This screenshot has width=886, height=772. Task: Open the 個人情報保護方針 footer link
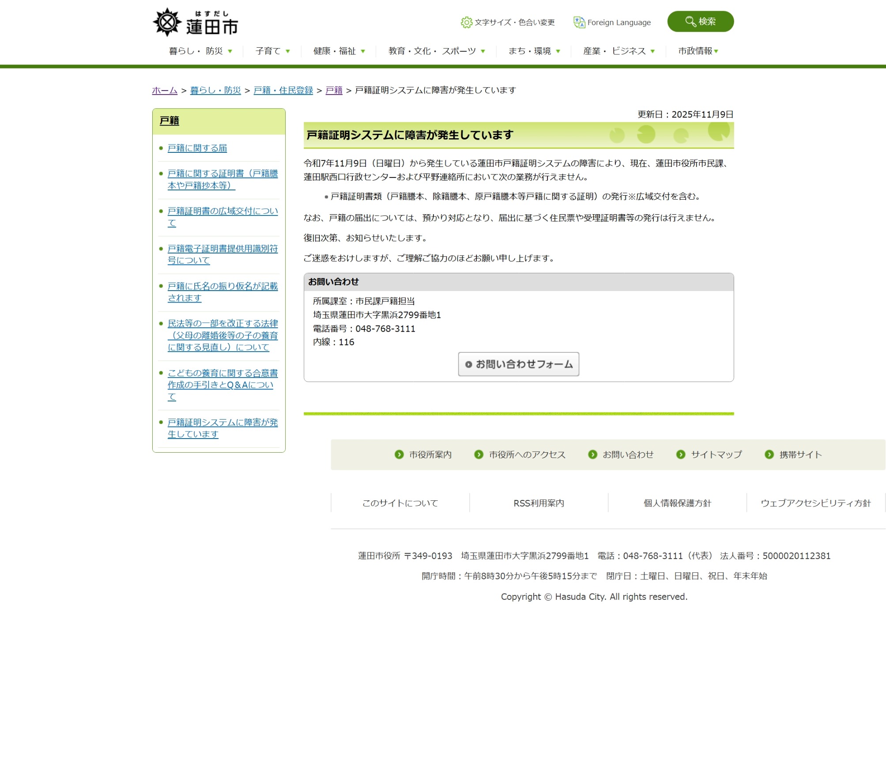tap(677, 503)
